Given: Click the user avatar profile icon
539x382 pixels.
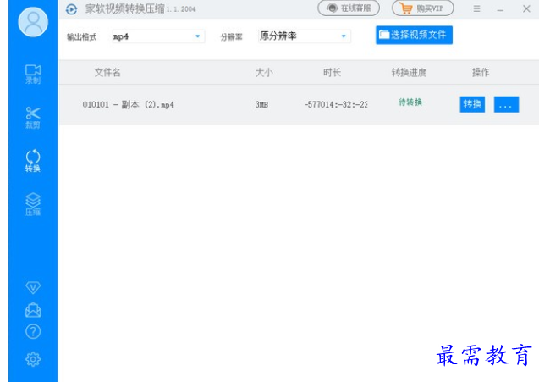Looking at the screenshot, I should [33, 23].
